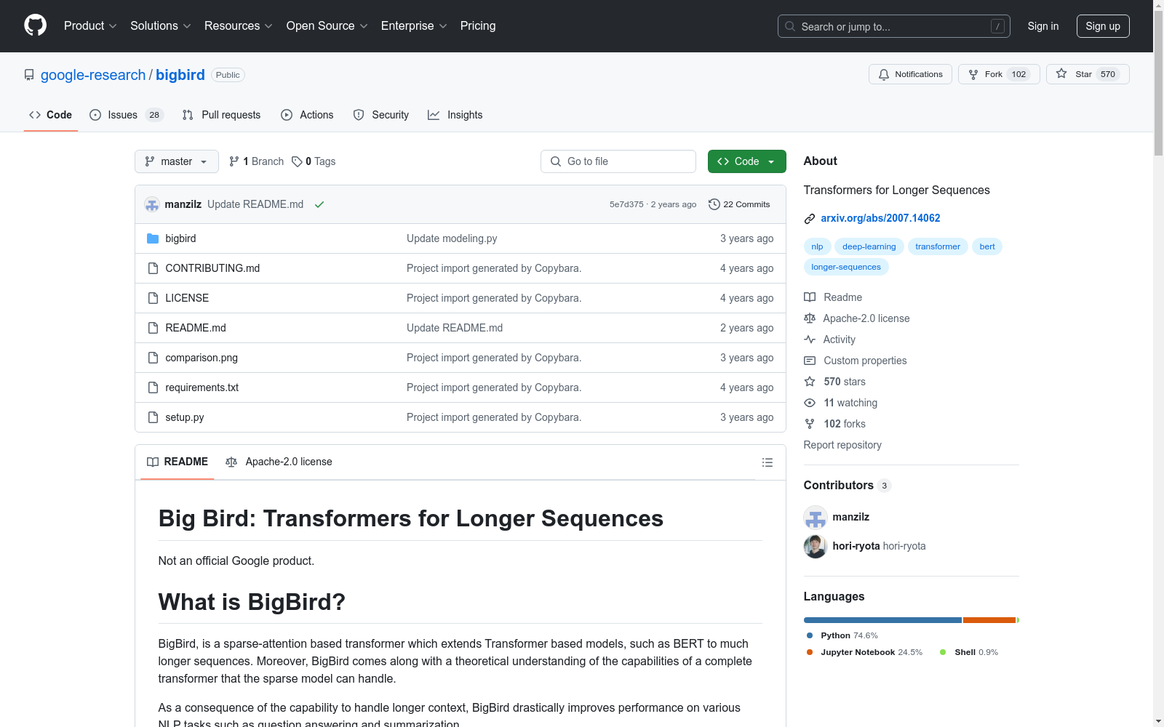Click the tag icon beside 0 Tags
This screenshot has width=1164, height=727.
point(297,161)
